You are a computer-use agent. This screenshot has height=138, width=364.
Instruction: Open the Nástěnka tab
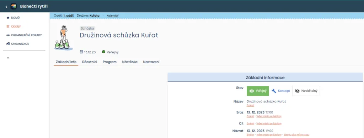coord(130,62)
